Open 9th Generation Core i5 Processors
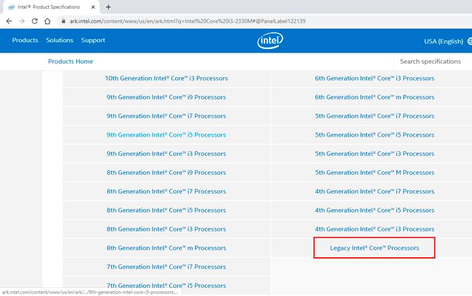 pyautogui.click(x=166, y=135)
